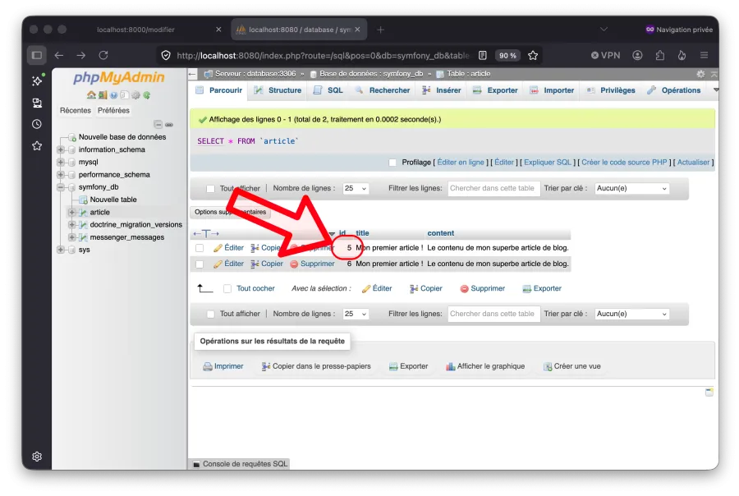Open browser sidebar settings gear
Screen dimensions: 739x496
[37, 457]
